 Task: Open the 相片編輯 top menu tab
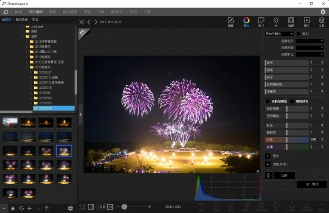[35, 12]
